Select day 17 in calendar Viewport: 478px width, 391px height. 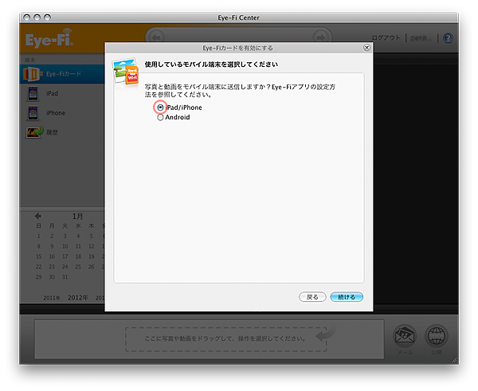65,256
